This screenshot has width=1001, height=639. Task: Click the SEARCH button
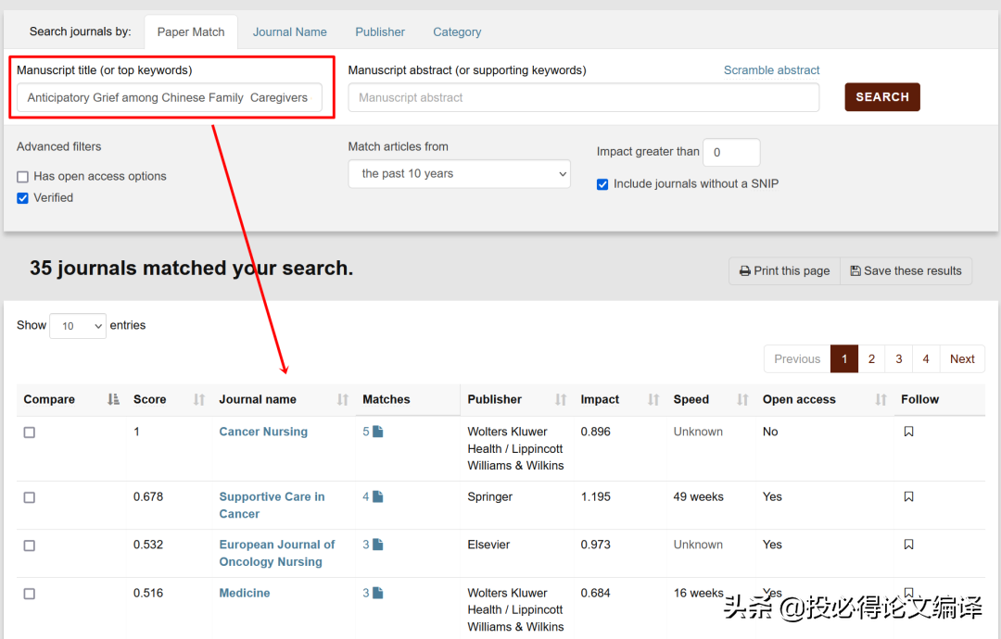[882, 97]
